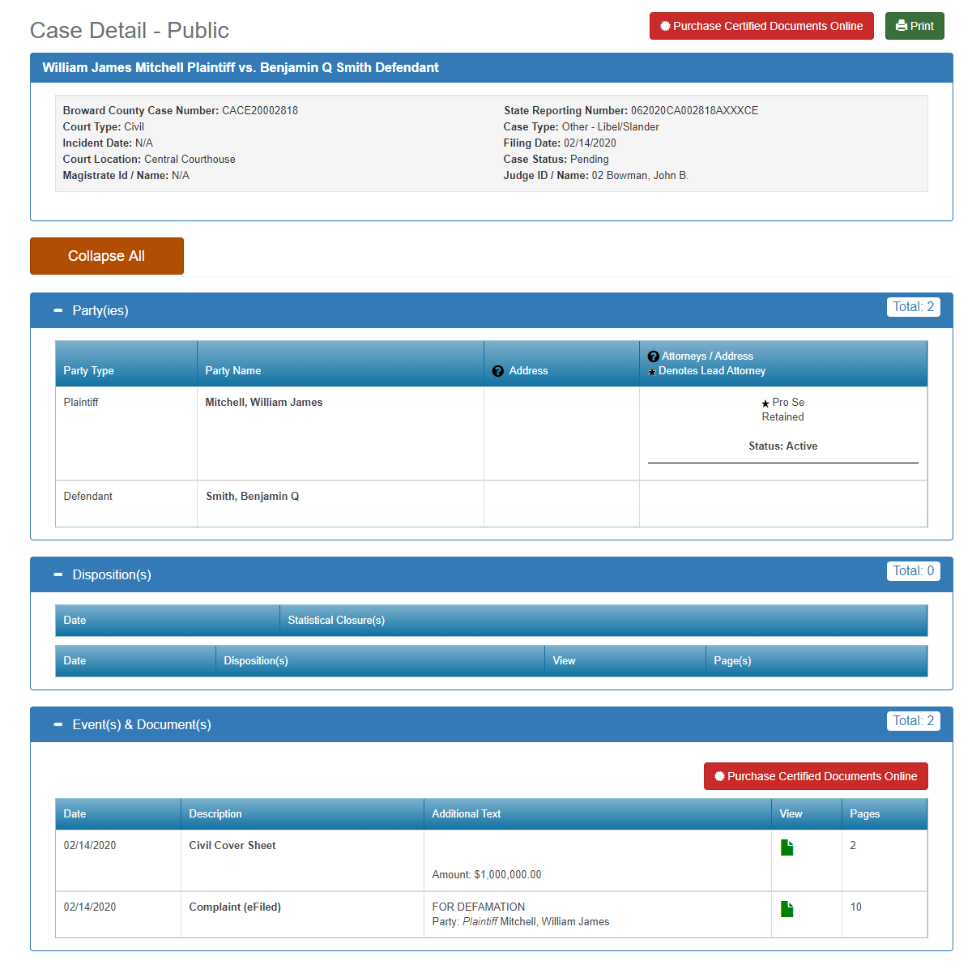The width and height of the screenshot is (972, 969).
Task: Click Judge name 02 Bowman, John B.
Action: pos(640,175)
